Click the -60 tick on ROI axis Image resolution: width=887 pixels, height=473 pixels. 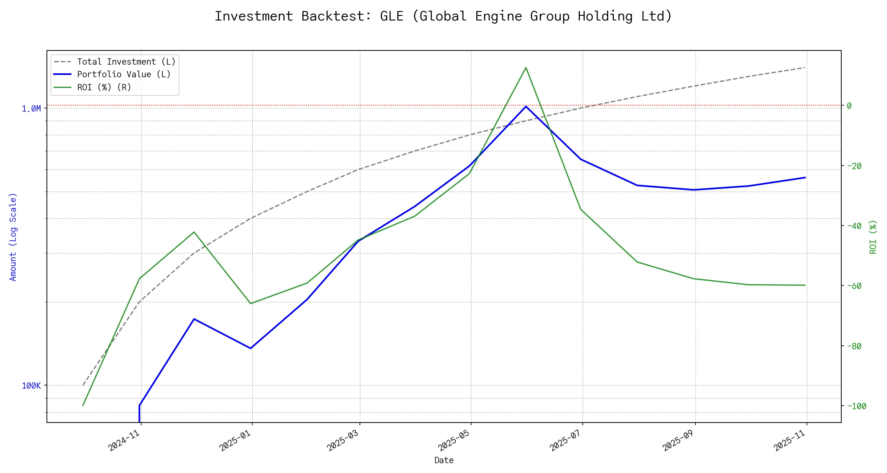[854, 286]
